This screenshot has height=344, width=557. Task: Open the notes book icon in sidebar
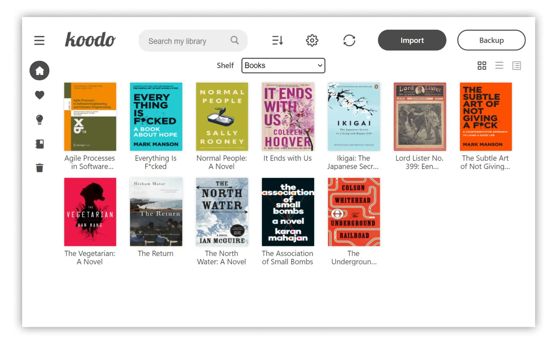click(39, 144)
